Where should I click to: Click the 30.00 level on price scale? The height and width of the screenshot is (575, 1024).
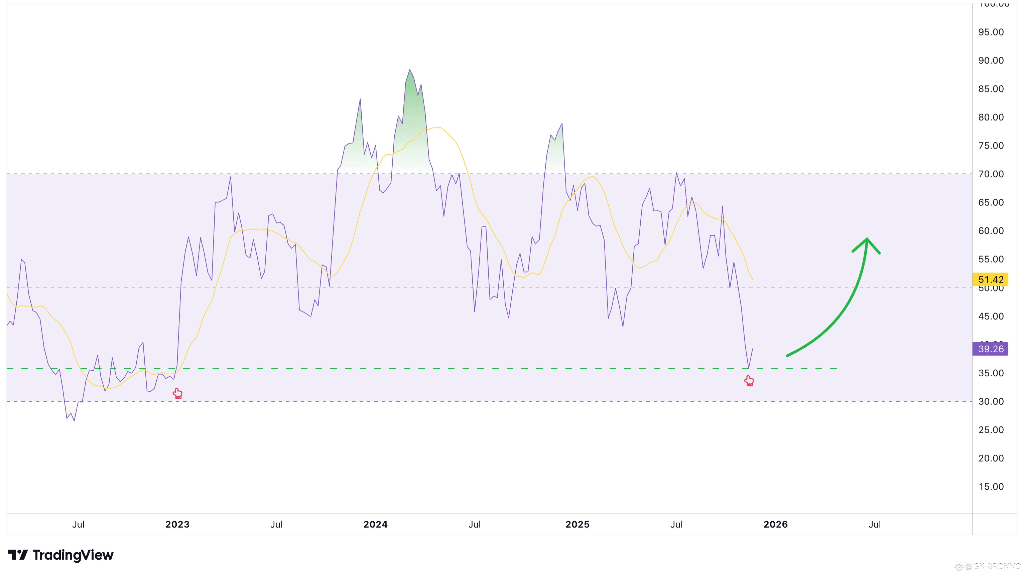pyautogui.click(x=991, y=401)
